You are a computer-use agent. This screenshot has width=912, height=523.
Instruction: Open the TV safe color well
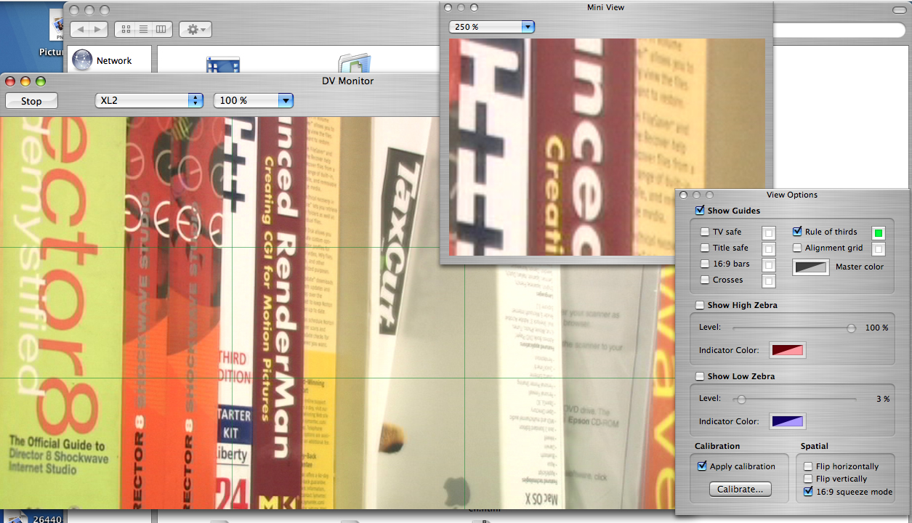[769, 233]
